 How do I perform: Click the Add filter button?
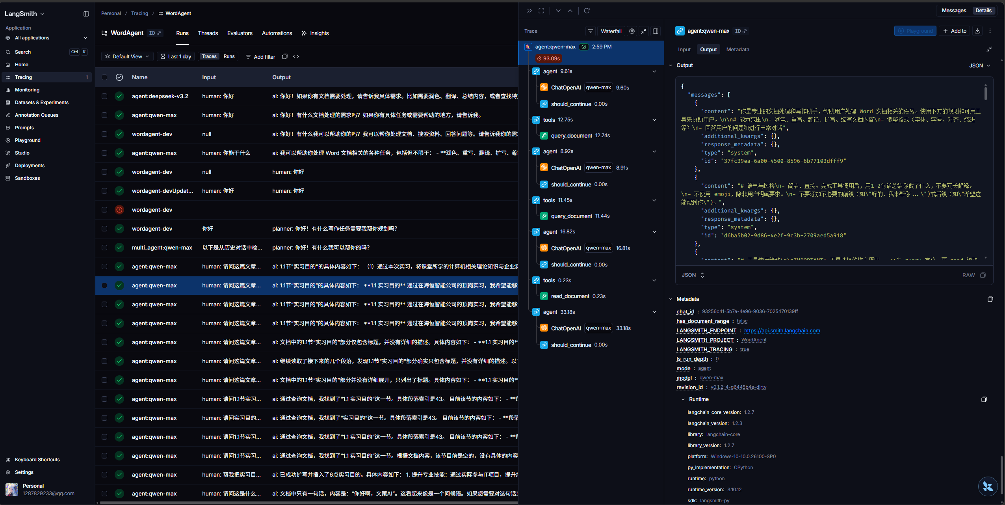tap(260, 57)
